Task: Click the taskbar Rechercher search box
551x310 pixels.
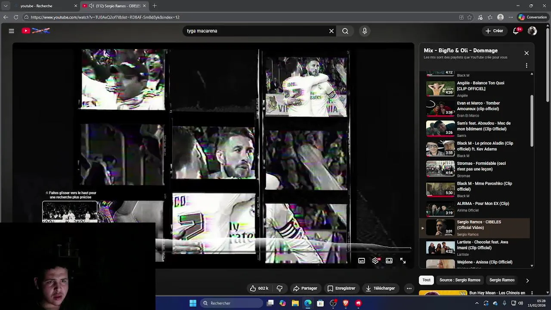Action: 232,303
